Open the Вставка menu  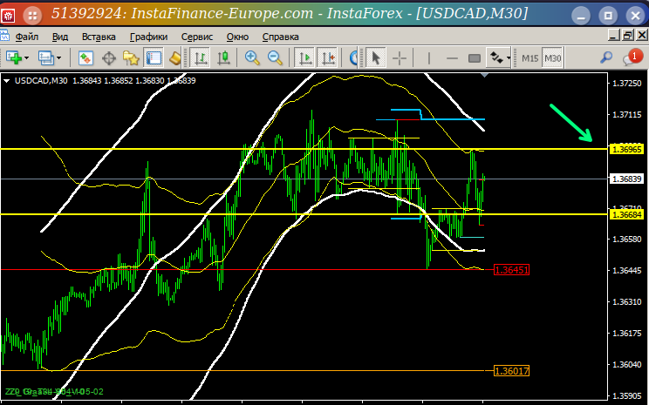click(99, 37)
